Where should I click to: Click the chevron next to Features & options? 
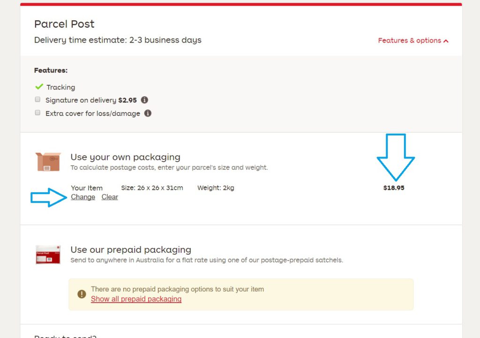coord(446,41)
